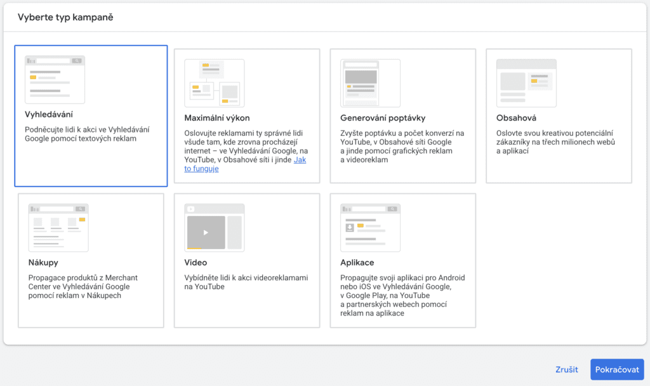Click the Video player illustration

[x=214, y=228]
